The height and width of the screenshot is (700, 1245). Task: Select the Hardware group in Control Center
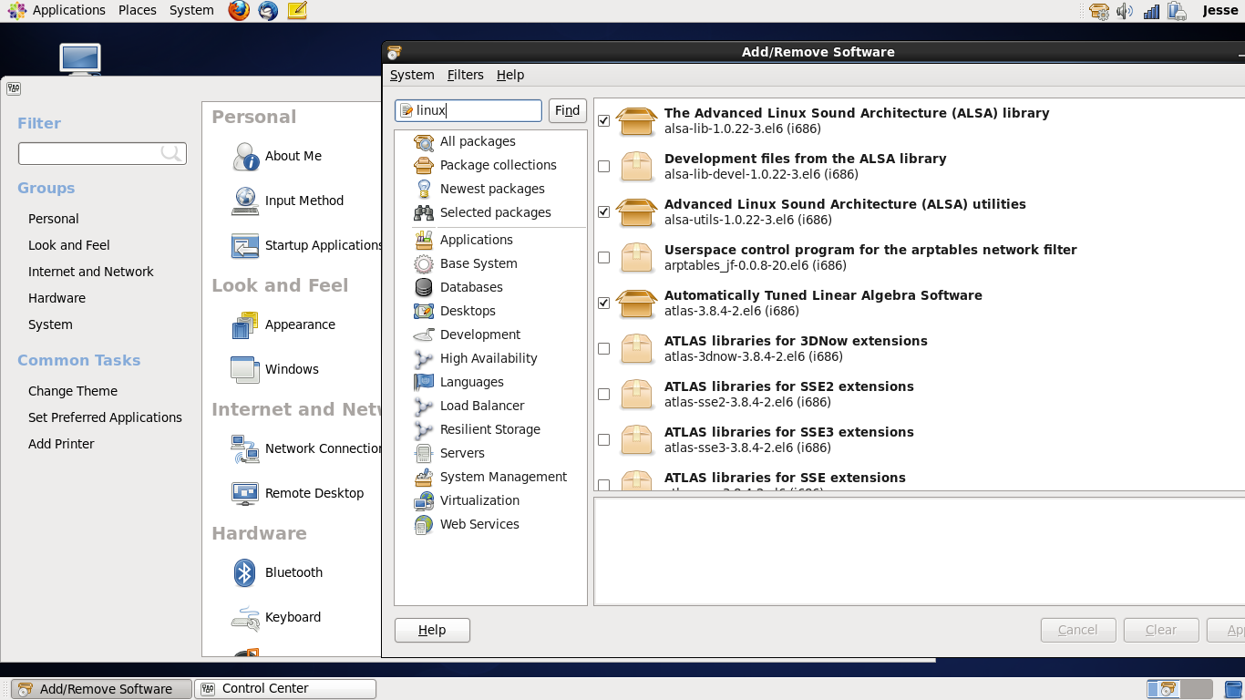click(x=57, y=298)
